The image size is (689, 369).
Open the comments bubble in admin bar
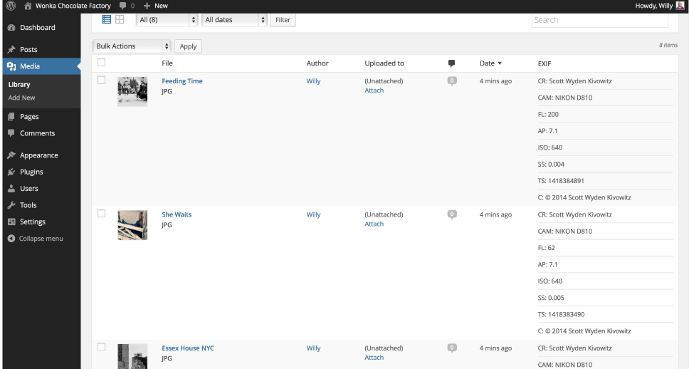(x=122, y=6)
